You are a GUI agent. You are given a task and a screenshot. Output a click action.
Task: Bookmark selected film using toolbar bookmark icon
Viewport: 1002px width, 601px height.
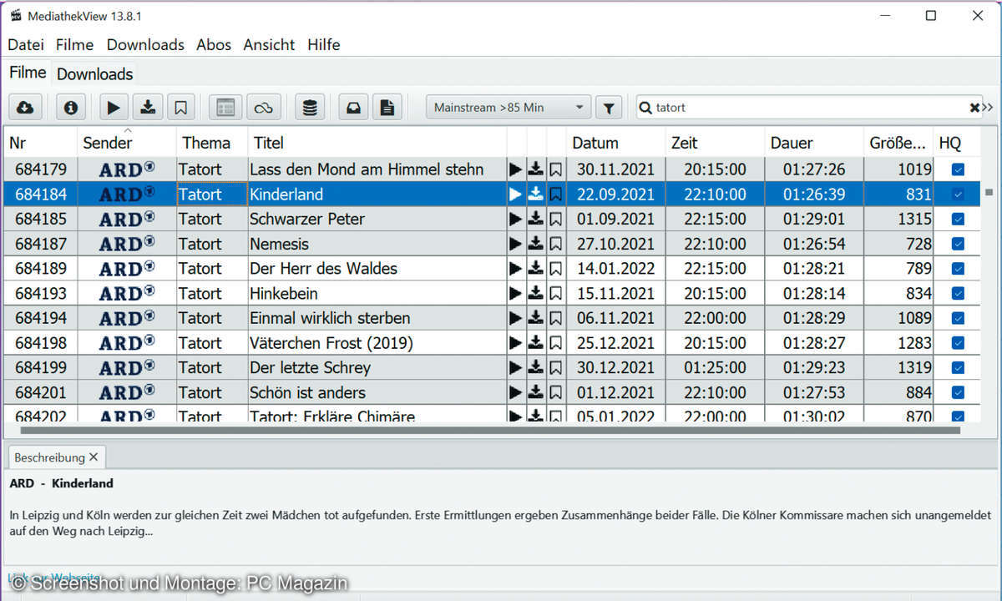click(180, 107)
